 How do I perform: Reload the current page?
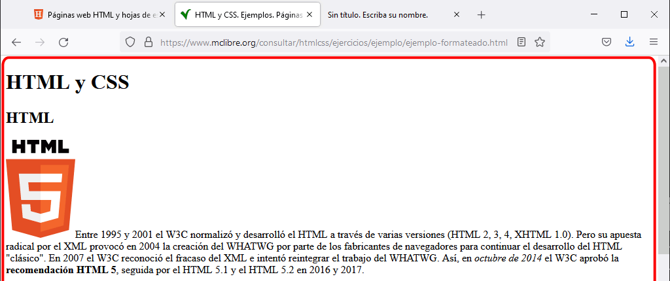63,42
